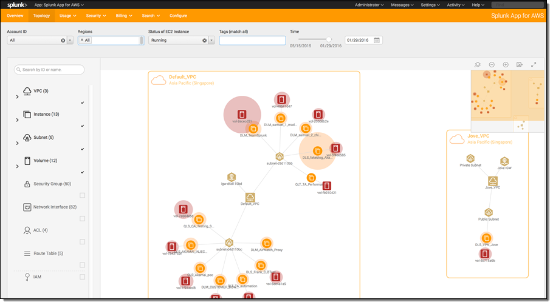The width and height of the screenshot is (553, 305).
Task: Zoom in using the plus icon
Action: click(506, 64)
